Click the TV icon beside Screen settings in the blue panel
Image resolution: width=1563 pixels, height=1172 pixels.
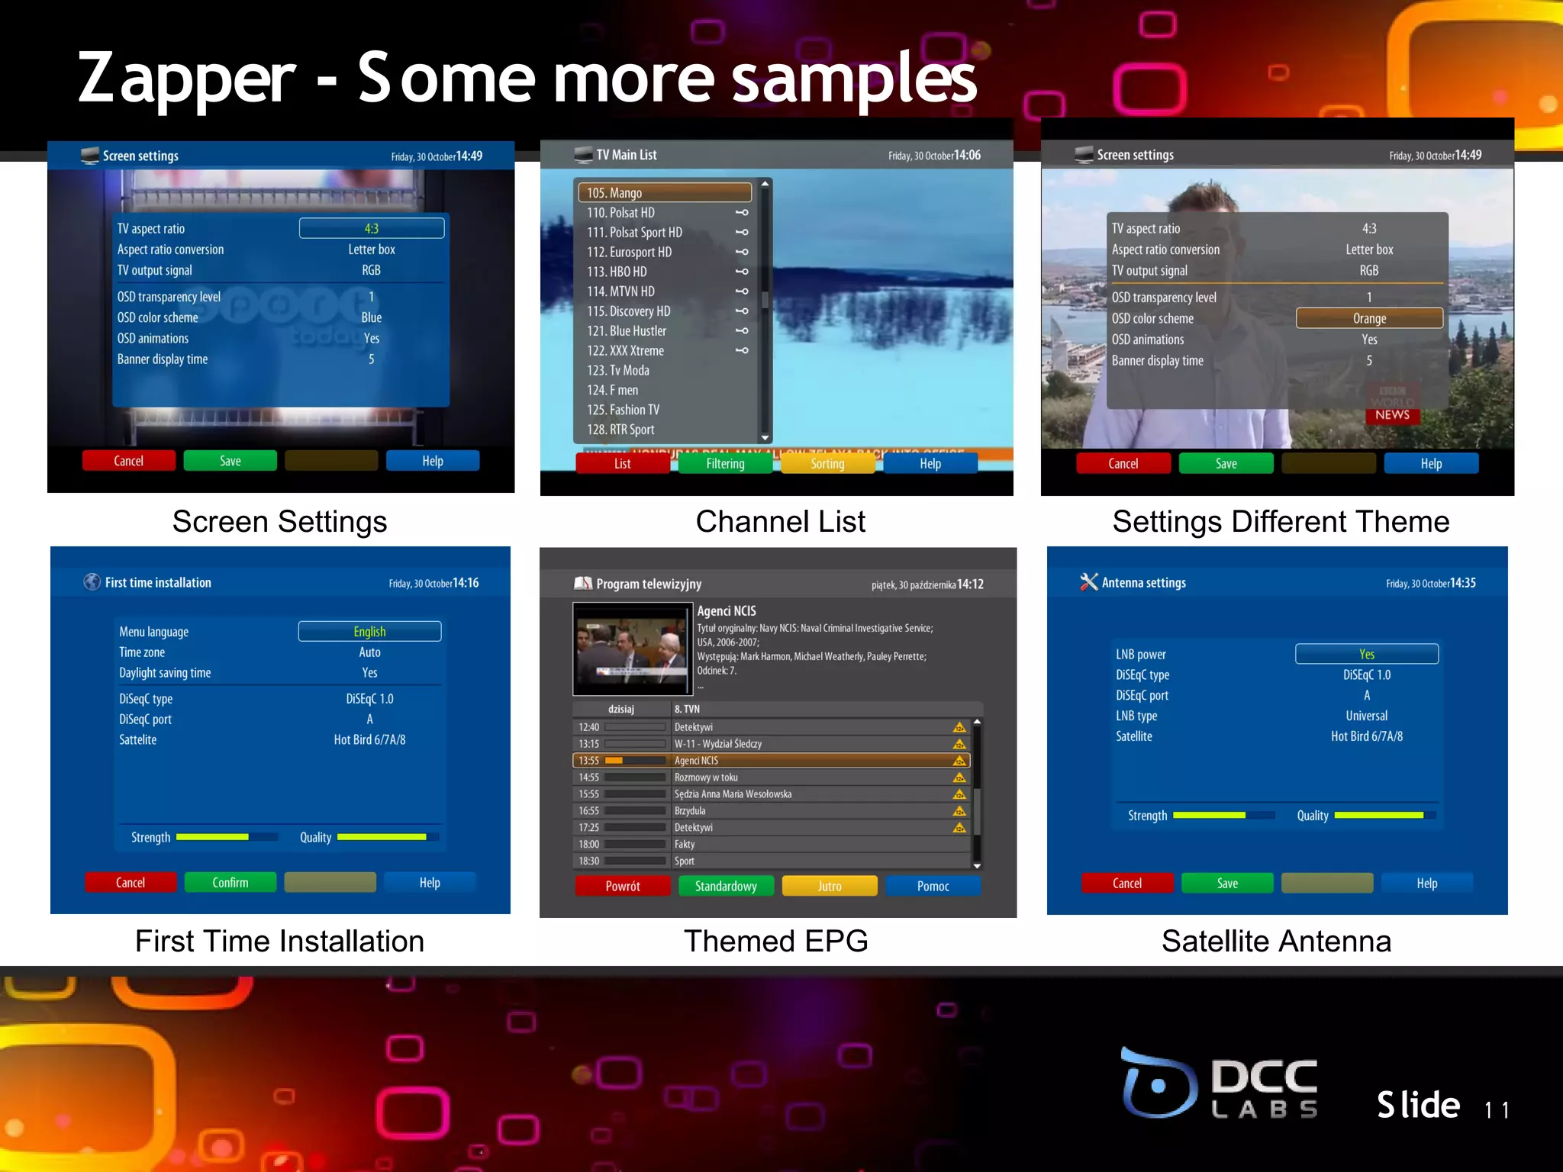click(x=90, y=156)
